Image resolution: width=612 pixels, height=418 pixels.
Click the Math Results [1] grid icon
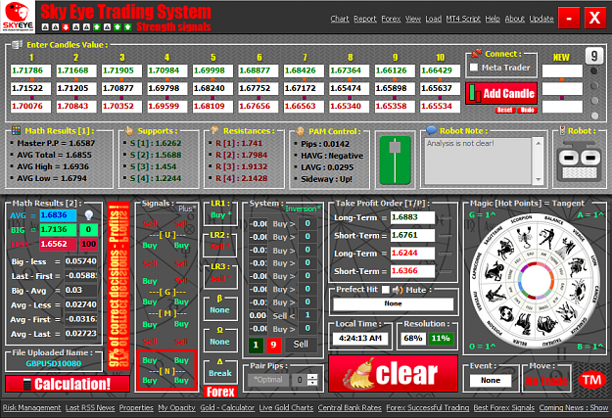16,130
